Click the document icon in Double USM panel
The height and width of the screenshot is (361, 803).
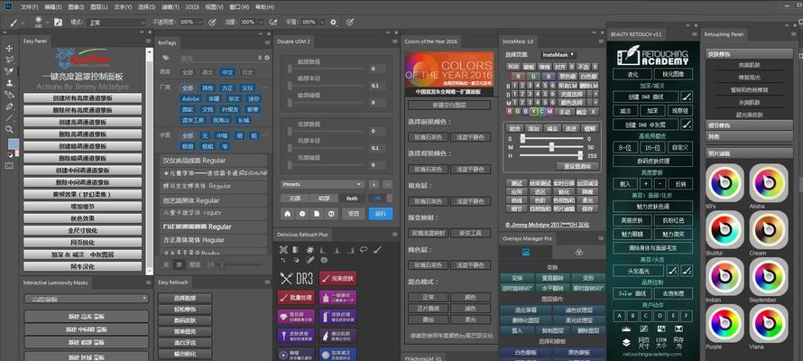click(317, 214)
